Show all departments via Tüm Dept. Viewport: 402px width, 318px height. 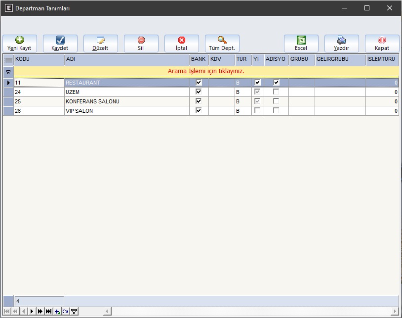(222, 44)
